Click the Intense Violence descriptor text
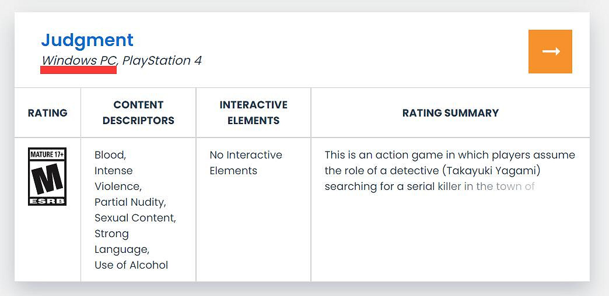 click(117, 178)
